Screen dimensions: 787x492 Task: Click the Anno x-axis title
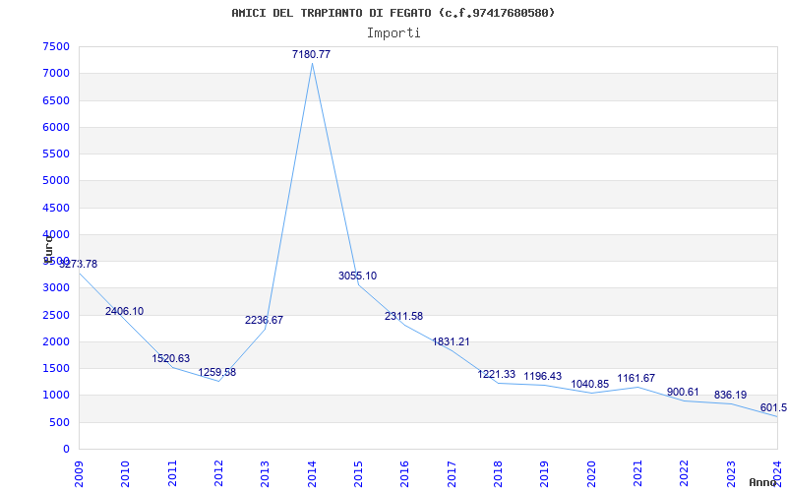(x=762, y=482)
